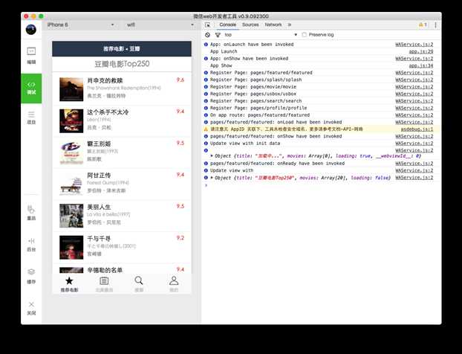The width and height of the screenshot is (462, 354).
Task: Open the iPhone 6 device dropdown
Action: click(80, 25)
